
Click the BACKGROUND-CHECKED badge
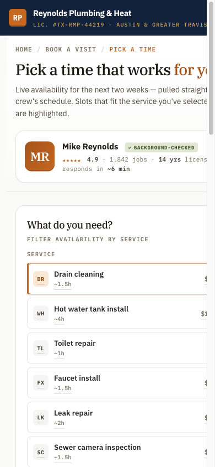pyautogui.click(x=162, y=147)
